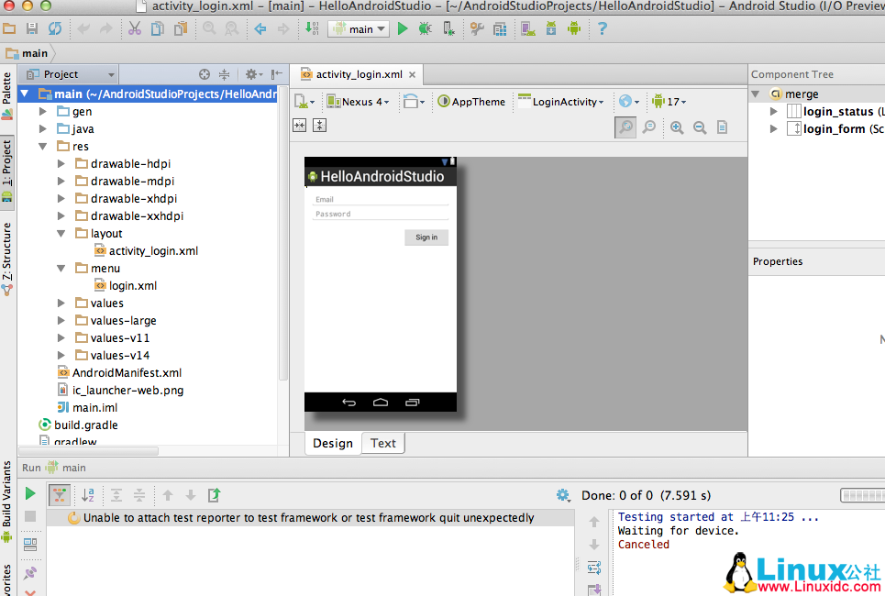
Task: Toggle the Build Variants side tool window
Action: click(6, 502)
